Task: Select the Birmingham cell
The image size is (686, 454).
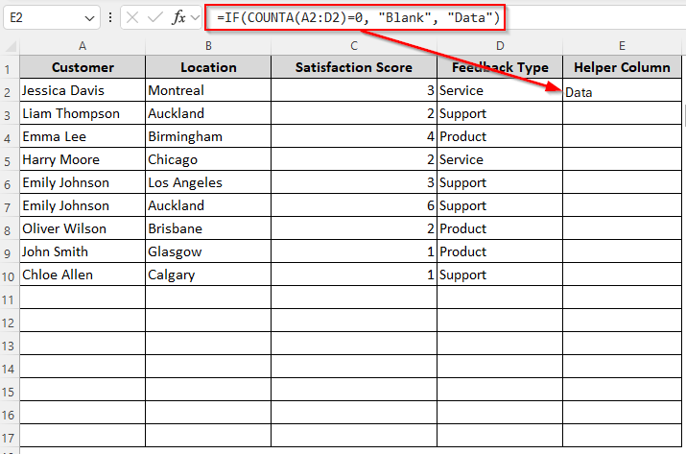Action: (x=208, y=136)
